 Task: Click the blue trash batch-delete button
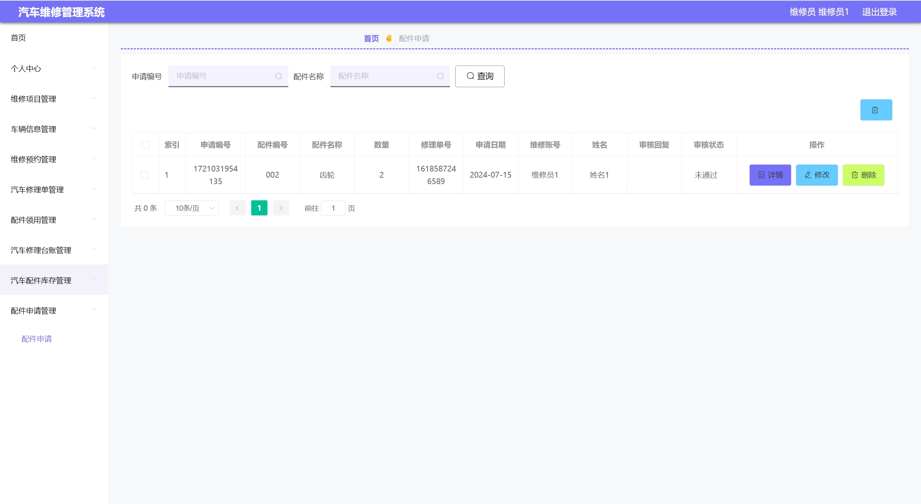(876, 110)
